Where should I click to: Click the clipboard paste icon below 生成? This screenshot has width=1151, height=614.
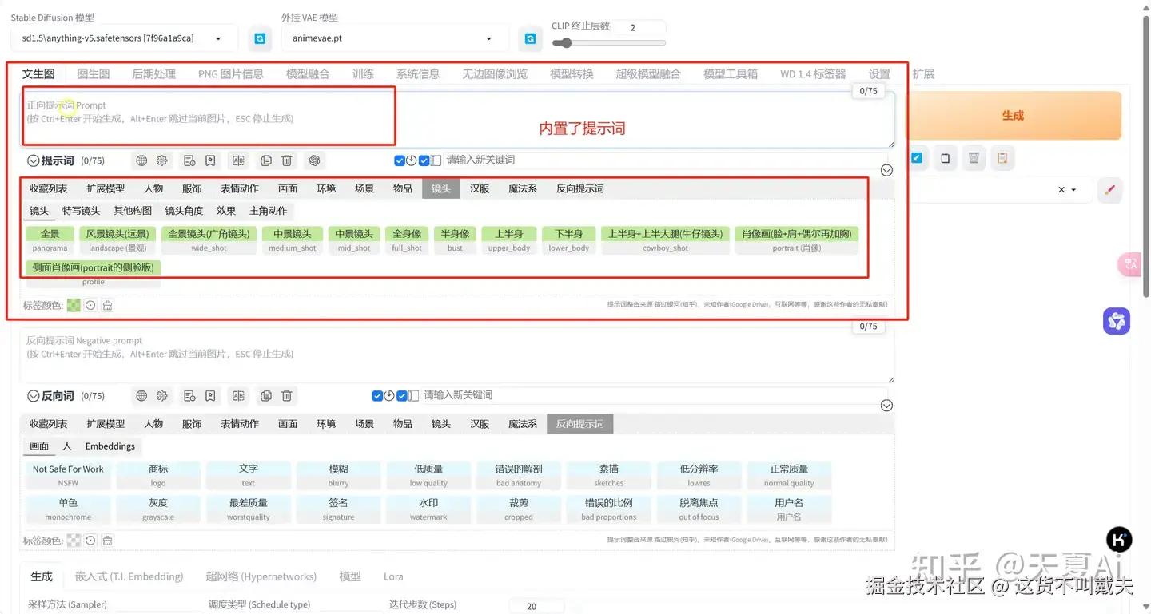pos(1002,158)
